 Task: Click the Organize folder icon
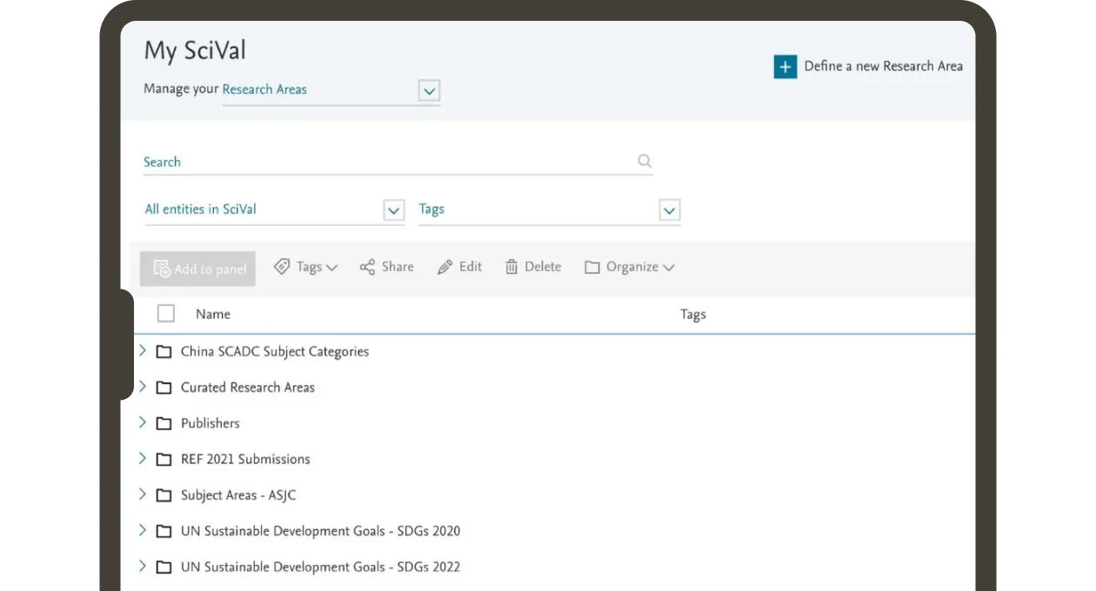(x=592, y=268)
